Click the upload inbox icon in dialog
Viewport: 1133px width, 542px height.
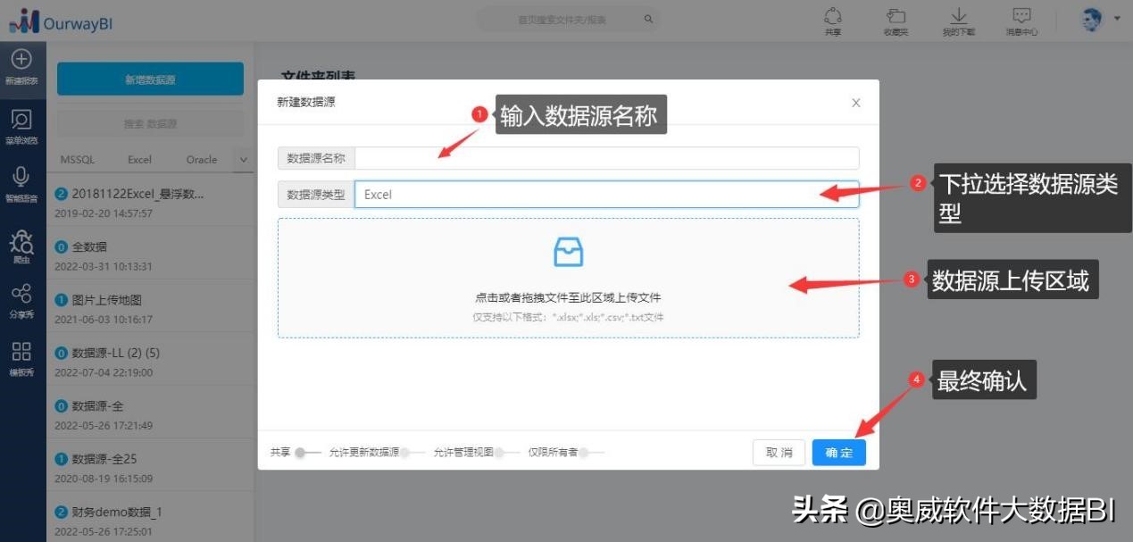[x=568, y=252]
